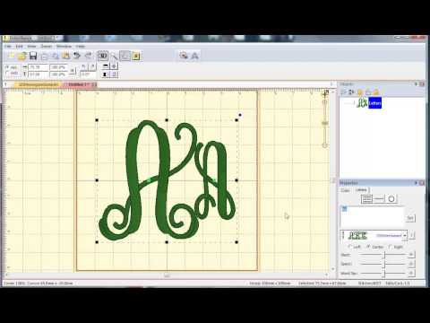Open the Edit menu
430x323 pixels.
point(20,47)
